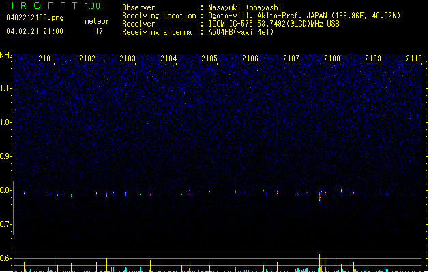Click the 2105 time marker
429x272 pixels.
(x=209, y=58)
